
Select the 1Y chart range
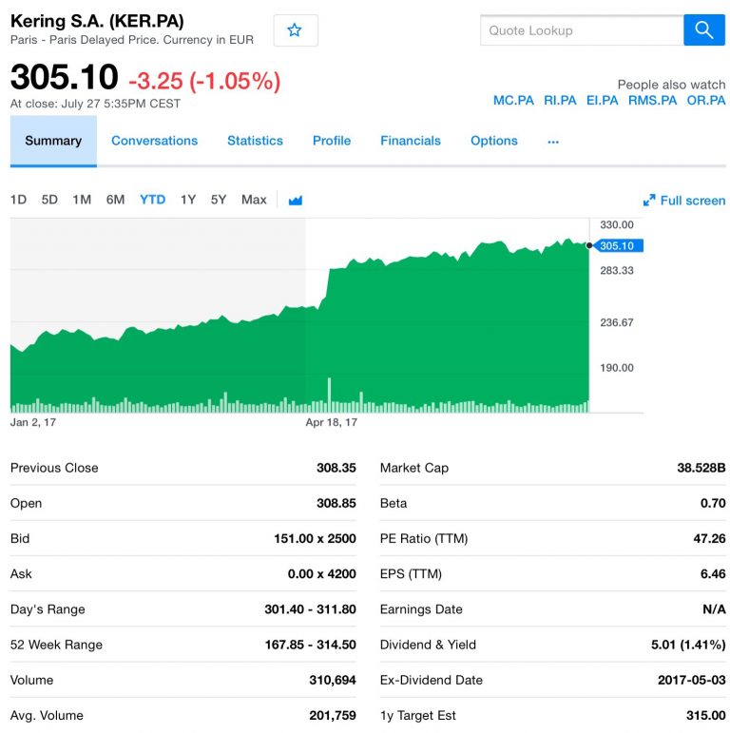pos(188,200)
